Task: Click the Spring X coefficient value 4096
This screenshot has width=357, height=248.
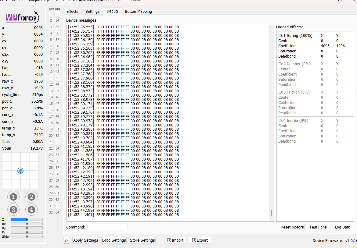Action: 325,46
